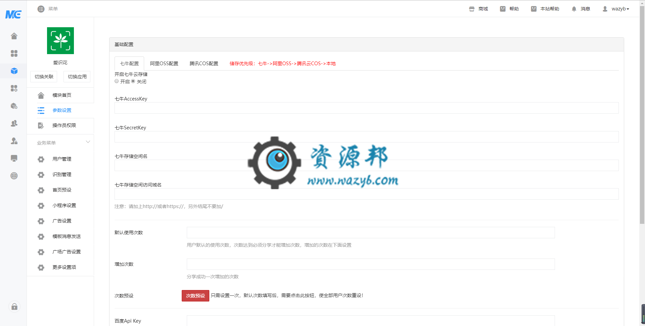Click the 消息 bell icon
Image resolution: width=645 pixels, height=326 pixels.
[x=574, y=9]
